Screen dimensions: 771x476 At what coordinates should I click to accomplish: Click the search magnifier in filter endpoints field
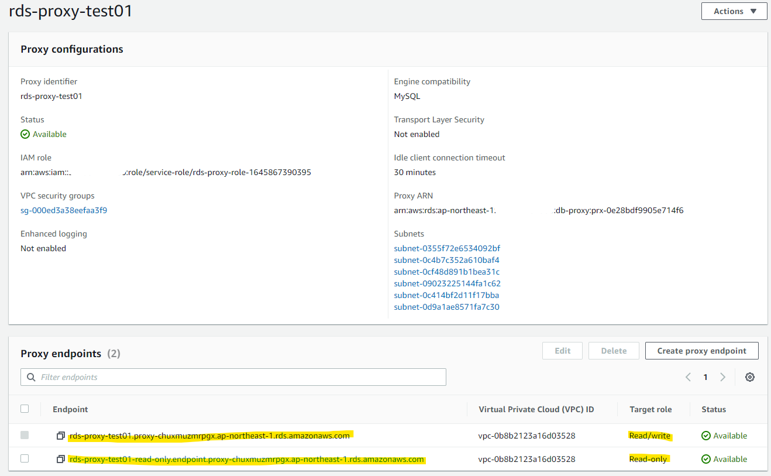click(x=31, y=377)
